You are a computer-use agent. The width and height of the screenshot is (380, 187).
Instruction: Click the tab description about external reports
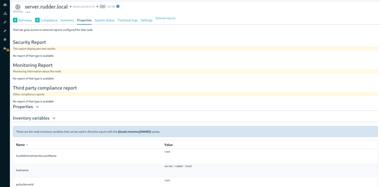[53, 30]
